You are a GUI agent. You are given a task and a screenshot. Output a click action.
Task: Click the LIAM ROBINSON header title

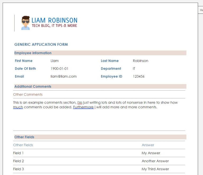54,20
